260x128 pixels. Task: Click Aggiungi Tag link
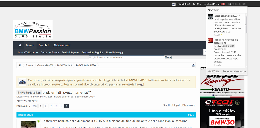(32, 101)
